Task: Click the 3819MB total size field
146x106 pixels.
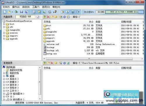Action: click(100, 12)
